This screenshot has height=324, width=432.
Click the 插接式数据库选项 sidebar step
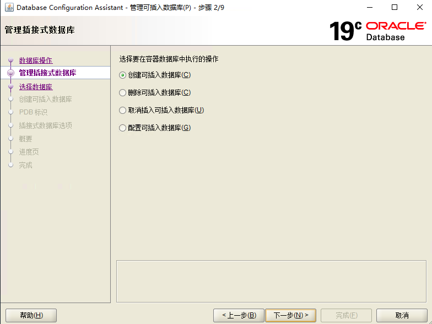pos(45,125)
